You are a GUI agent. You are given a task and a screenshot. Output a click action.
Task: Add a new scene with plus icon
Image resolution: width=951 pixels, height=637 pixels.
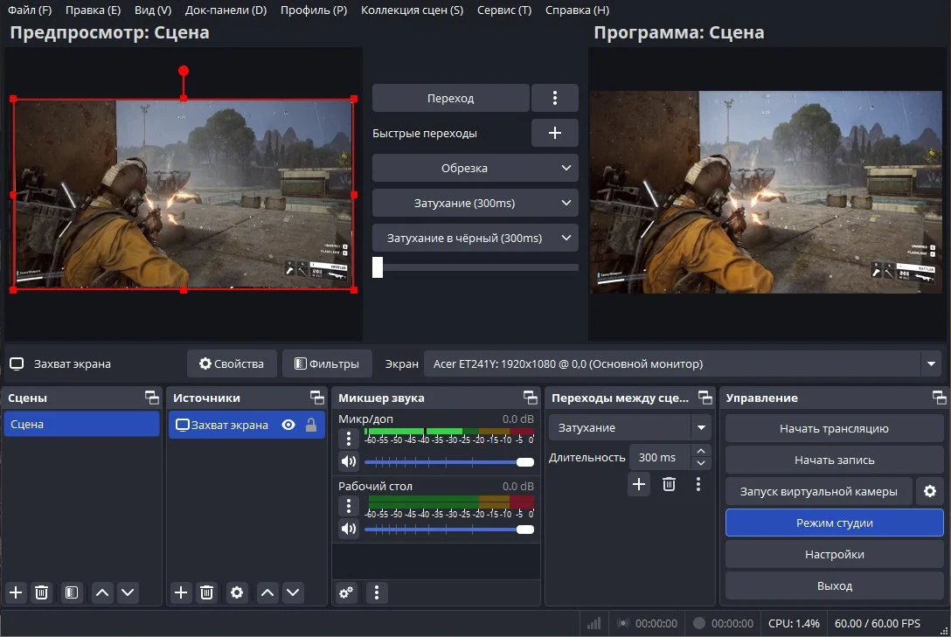pos(16,592)
